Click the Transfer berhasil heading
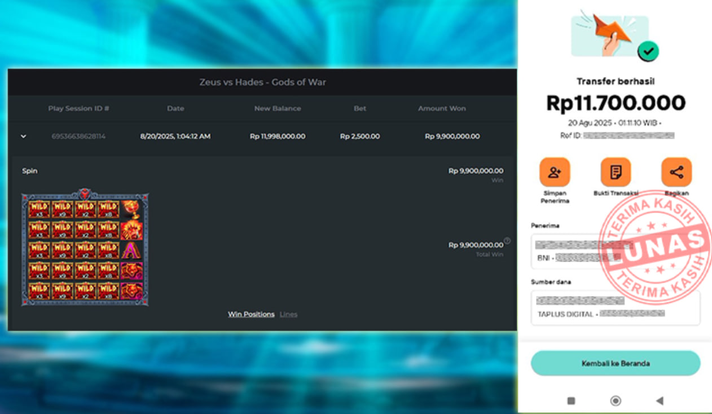The image size is (712, 414). tap(616, 82)
